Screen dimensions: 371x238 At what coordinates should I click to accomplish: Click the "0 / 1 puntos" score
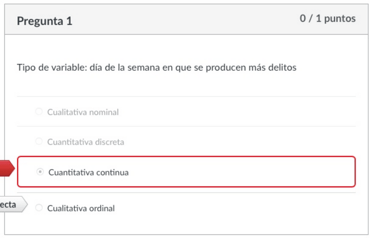tap(327, 19)
